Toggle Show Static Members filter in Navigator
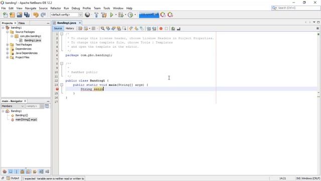 [x=17, y=171]
